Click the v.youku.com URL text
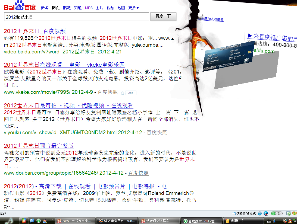 pyautogui.click(x=60, y=133)
